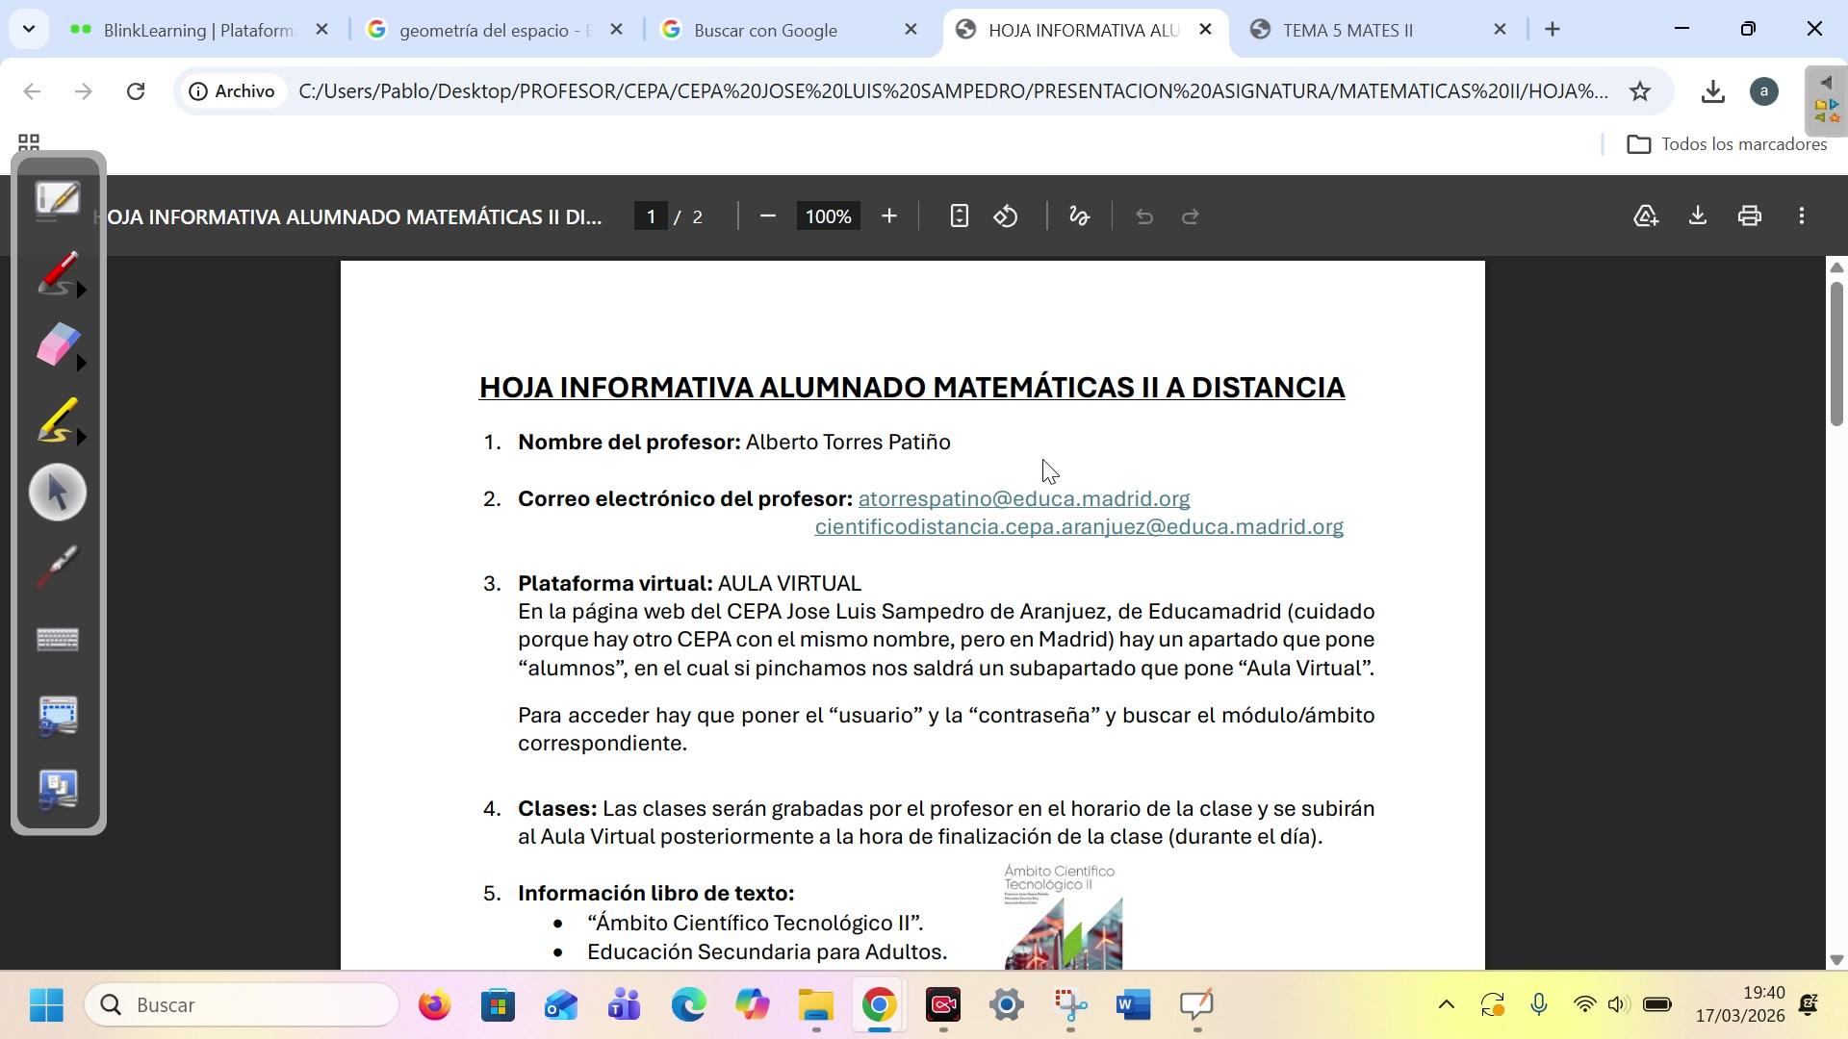This screenshot has height=1039, width=1848.
Task: Print the PDF document
Action: (1749, 216)
